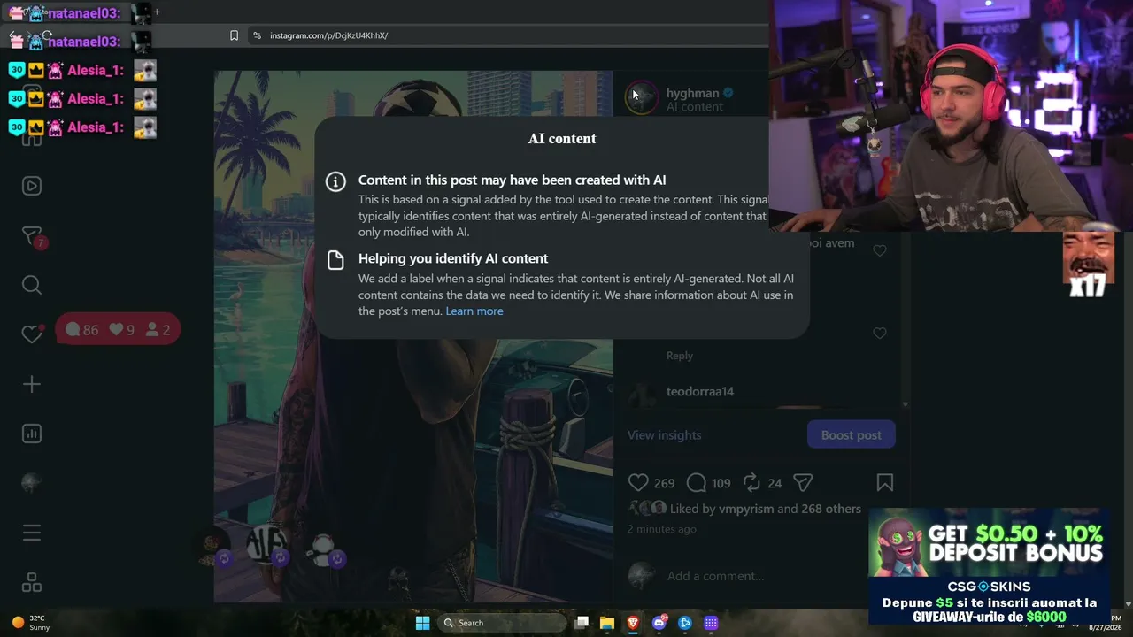Click the Boost post button
The width and height of the screenshot is (1133, 637).
[852, 434]
